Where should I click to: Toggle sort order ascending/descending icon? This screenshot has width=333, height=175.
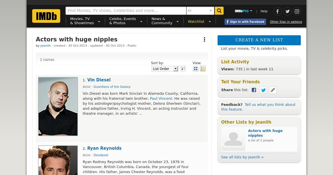click(183, 69)
